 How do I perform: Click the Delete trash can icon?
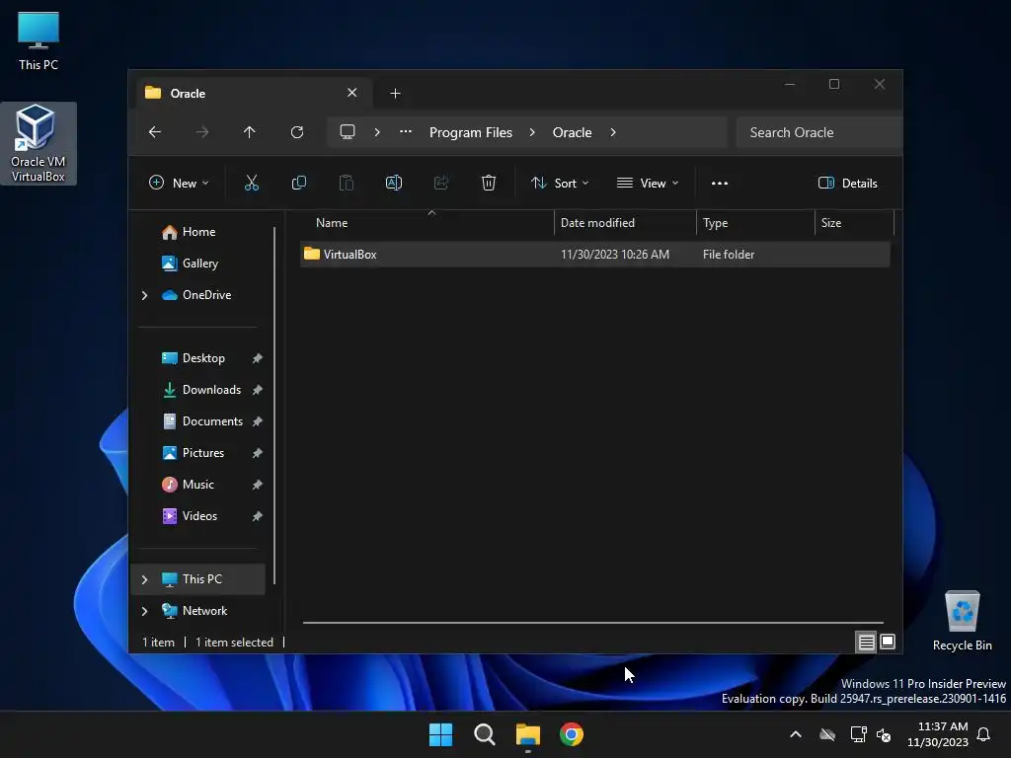489,183
